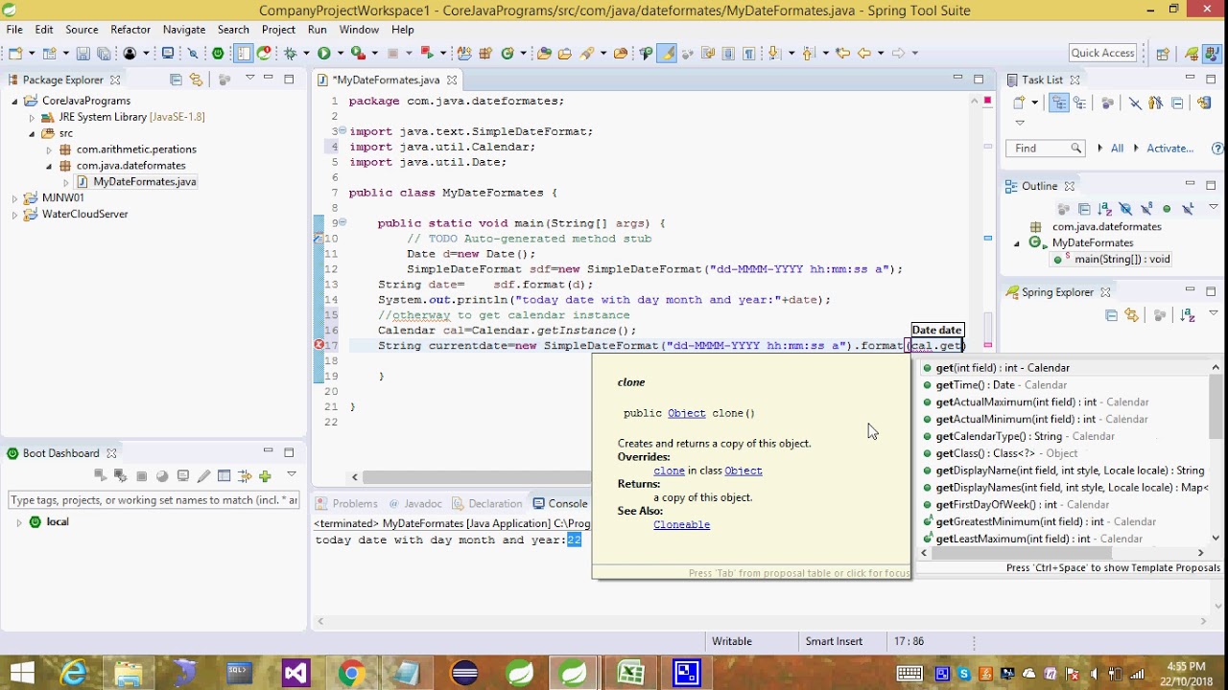The width and height of the screenshot is (1228, 690).
Task: Click the New Java Class toolbar icon
Action: pyautogui.click(x=507, y=54)
